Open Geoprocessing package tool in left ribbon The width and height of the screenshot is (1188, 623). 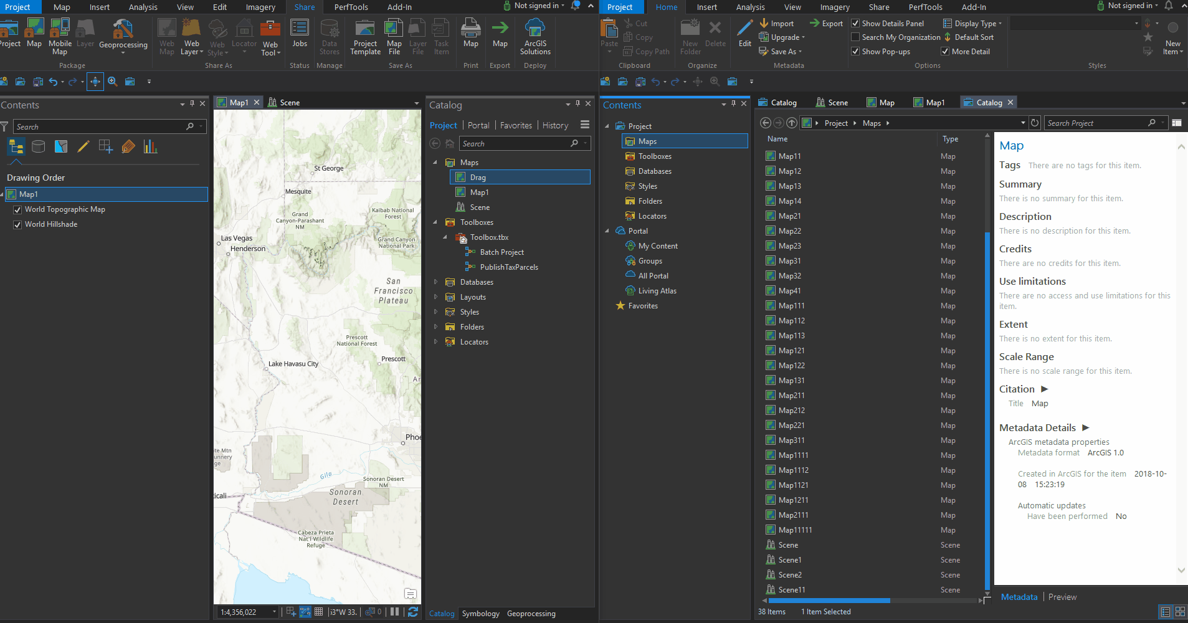click(x=123, y=36)
